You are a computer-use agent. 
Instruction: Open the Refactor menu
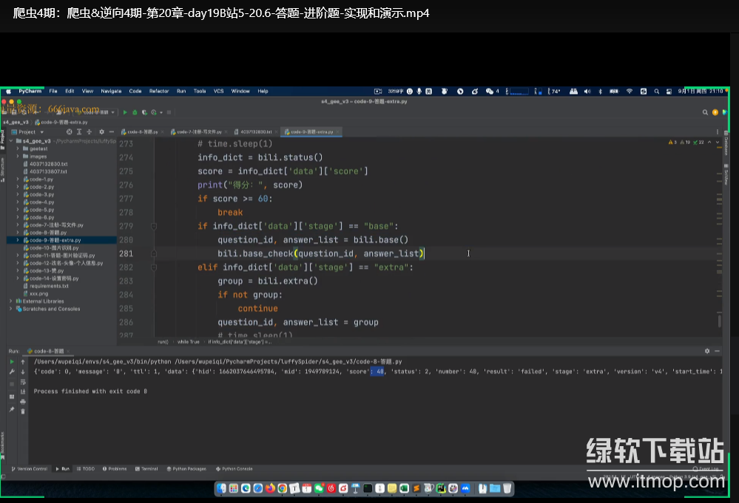(159, 92)
